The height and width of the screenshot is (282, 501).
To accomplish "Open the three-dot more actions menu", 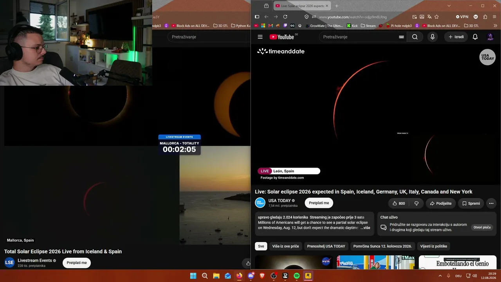I will pos(491,203).
